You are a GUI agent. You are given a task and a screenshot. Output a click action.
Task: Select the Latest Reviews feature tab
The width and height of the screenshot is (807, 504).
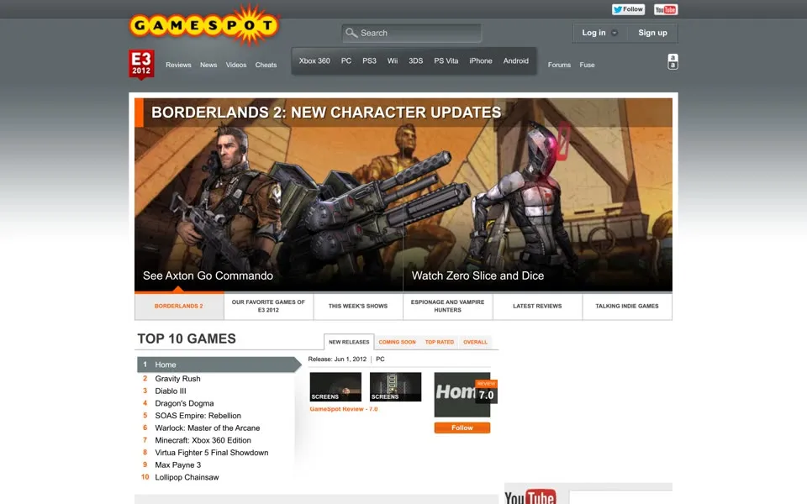tap(537, 306)
